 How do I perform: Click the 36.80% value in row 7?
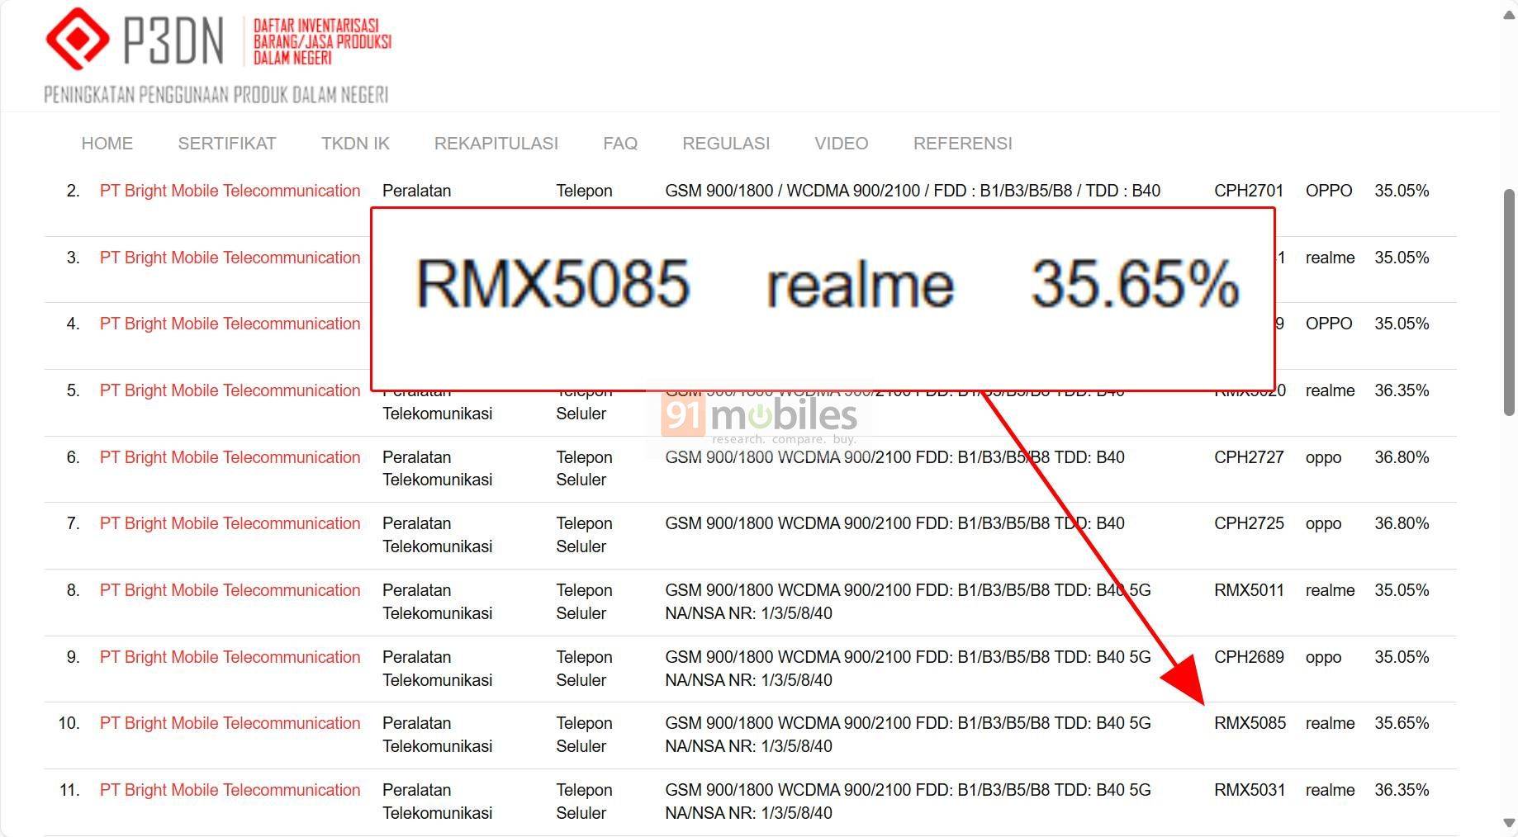pos(1402,523)
